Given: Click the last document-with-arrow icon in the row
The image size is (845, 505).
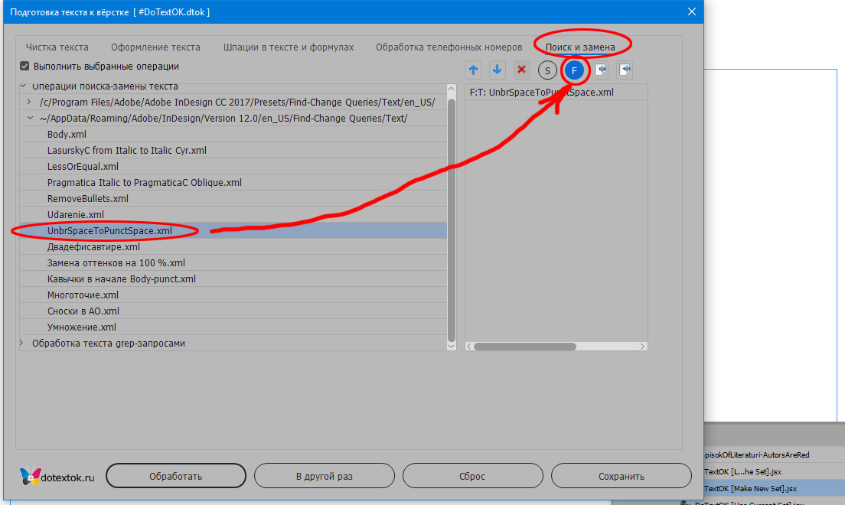Looking at the screenshot, I should coord(625,70).
